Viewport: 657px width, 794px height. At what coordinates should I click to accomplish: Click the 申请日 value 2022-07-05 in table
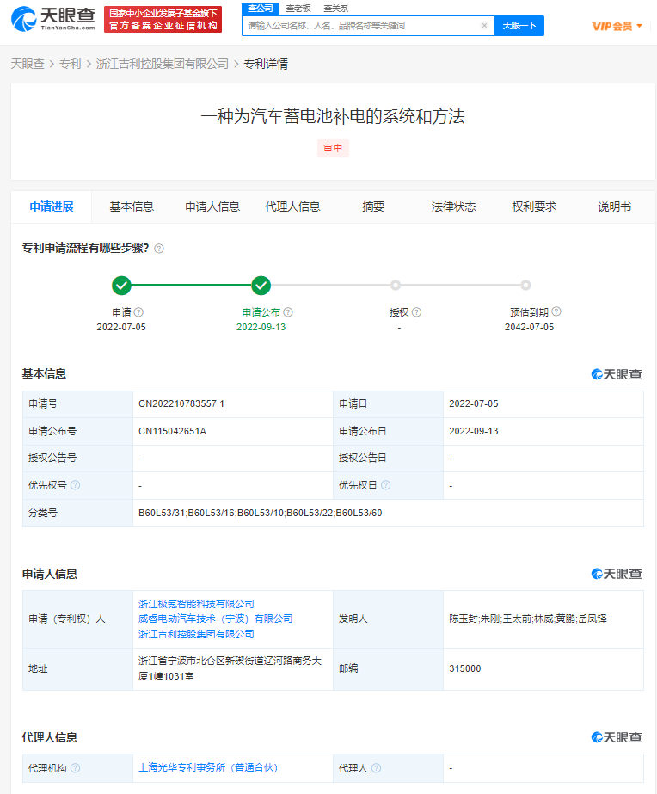pyautogui.click(x=473, y=403)
